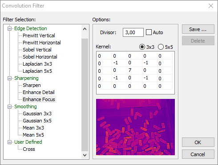
Task: Select the Sobel Vertical filter
Action: [37, 50]
